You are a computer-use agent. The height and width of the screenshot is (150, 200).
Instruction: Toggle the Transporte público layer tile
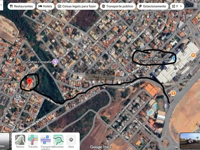tap(46, 142)
